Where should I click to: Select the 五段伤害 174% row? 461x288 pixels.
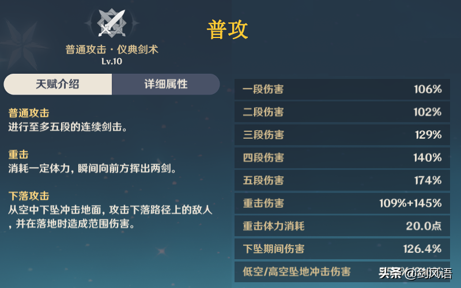click(x=342, y=180)
